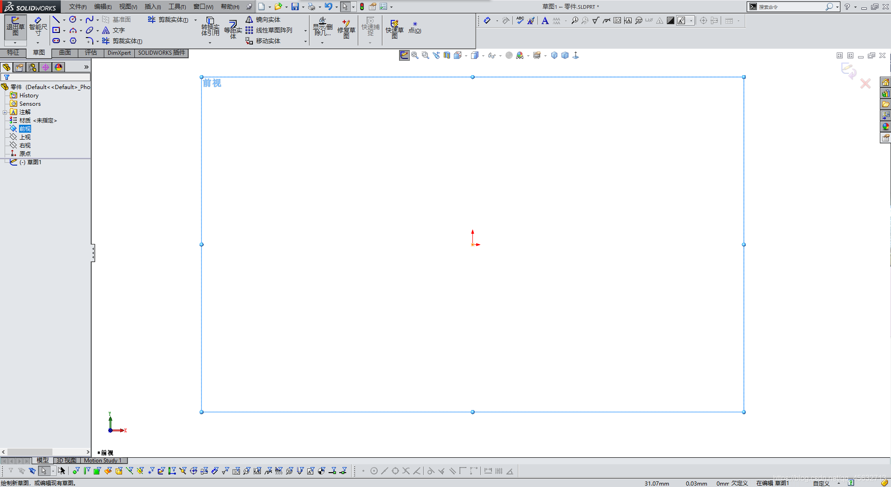Expand the 注解 (Annotations) tree node
891x487 pixels.
[x=5, y=112]
